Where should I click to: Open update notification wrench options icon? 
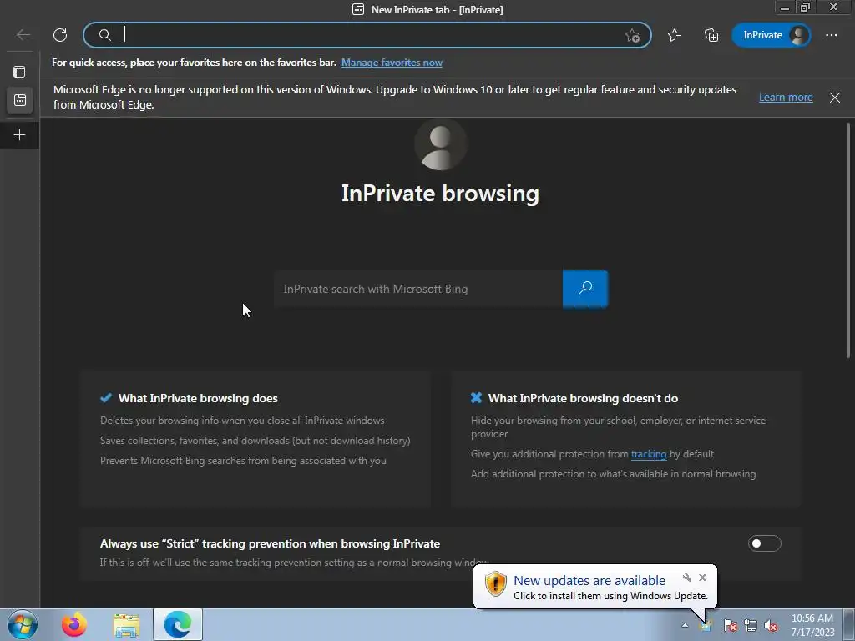point(686,578)
